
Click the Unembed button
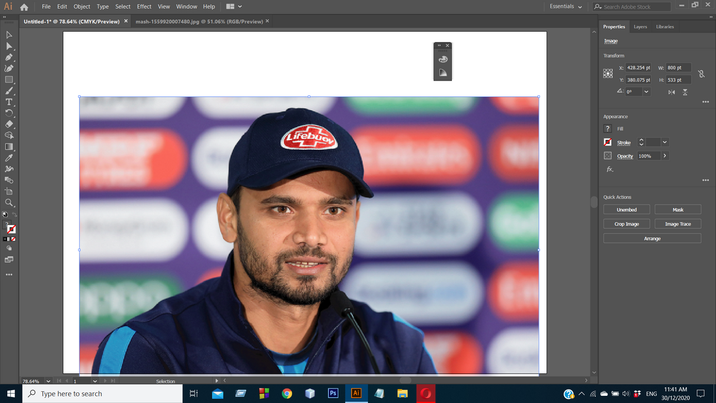pyautogui.click(x=626, y=209)
